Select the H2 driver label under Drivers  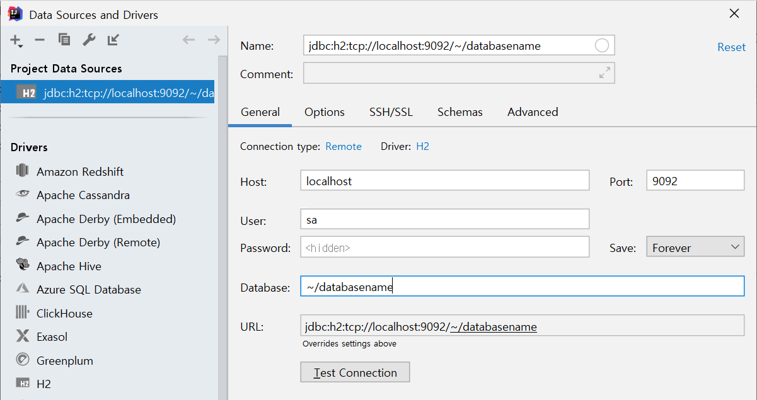(43, 384)
